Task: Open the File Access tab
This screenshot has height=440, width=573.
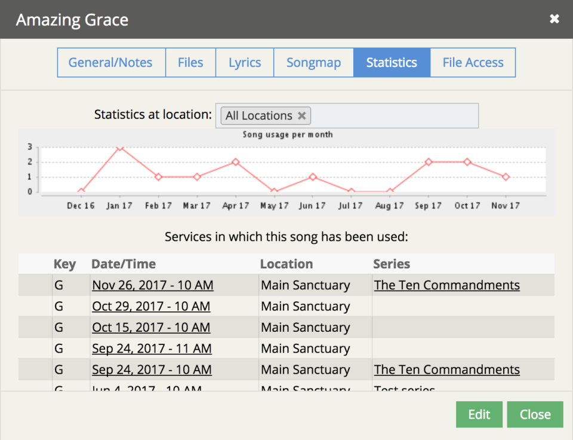Action: coord(473,62)
